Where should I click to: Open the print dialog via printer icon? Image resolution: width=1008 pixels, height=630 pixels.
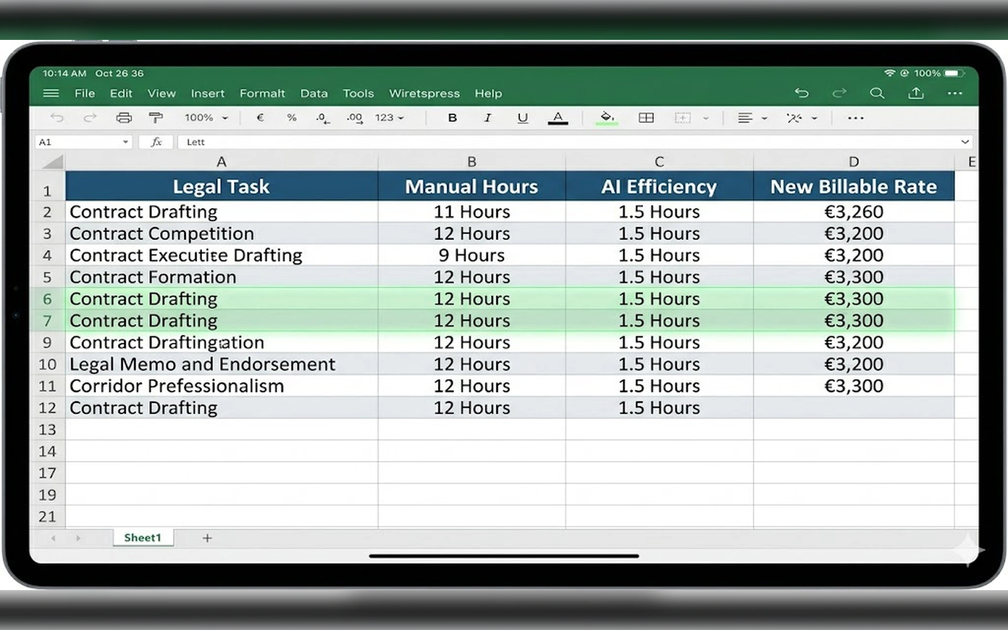tap(124, 118)
